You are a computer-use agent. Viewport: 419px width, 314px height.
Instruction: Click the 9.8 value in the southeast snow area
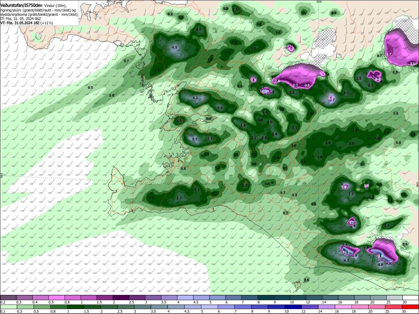[x=380, y=256]
